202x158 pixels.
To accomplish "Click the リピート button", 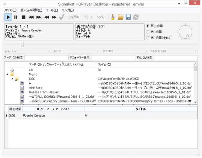I will point(88,17).
